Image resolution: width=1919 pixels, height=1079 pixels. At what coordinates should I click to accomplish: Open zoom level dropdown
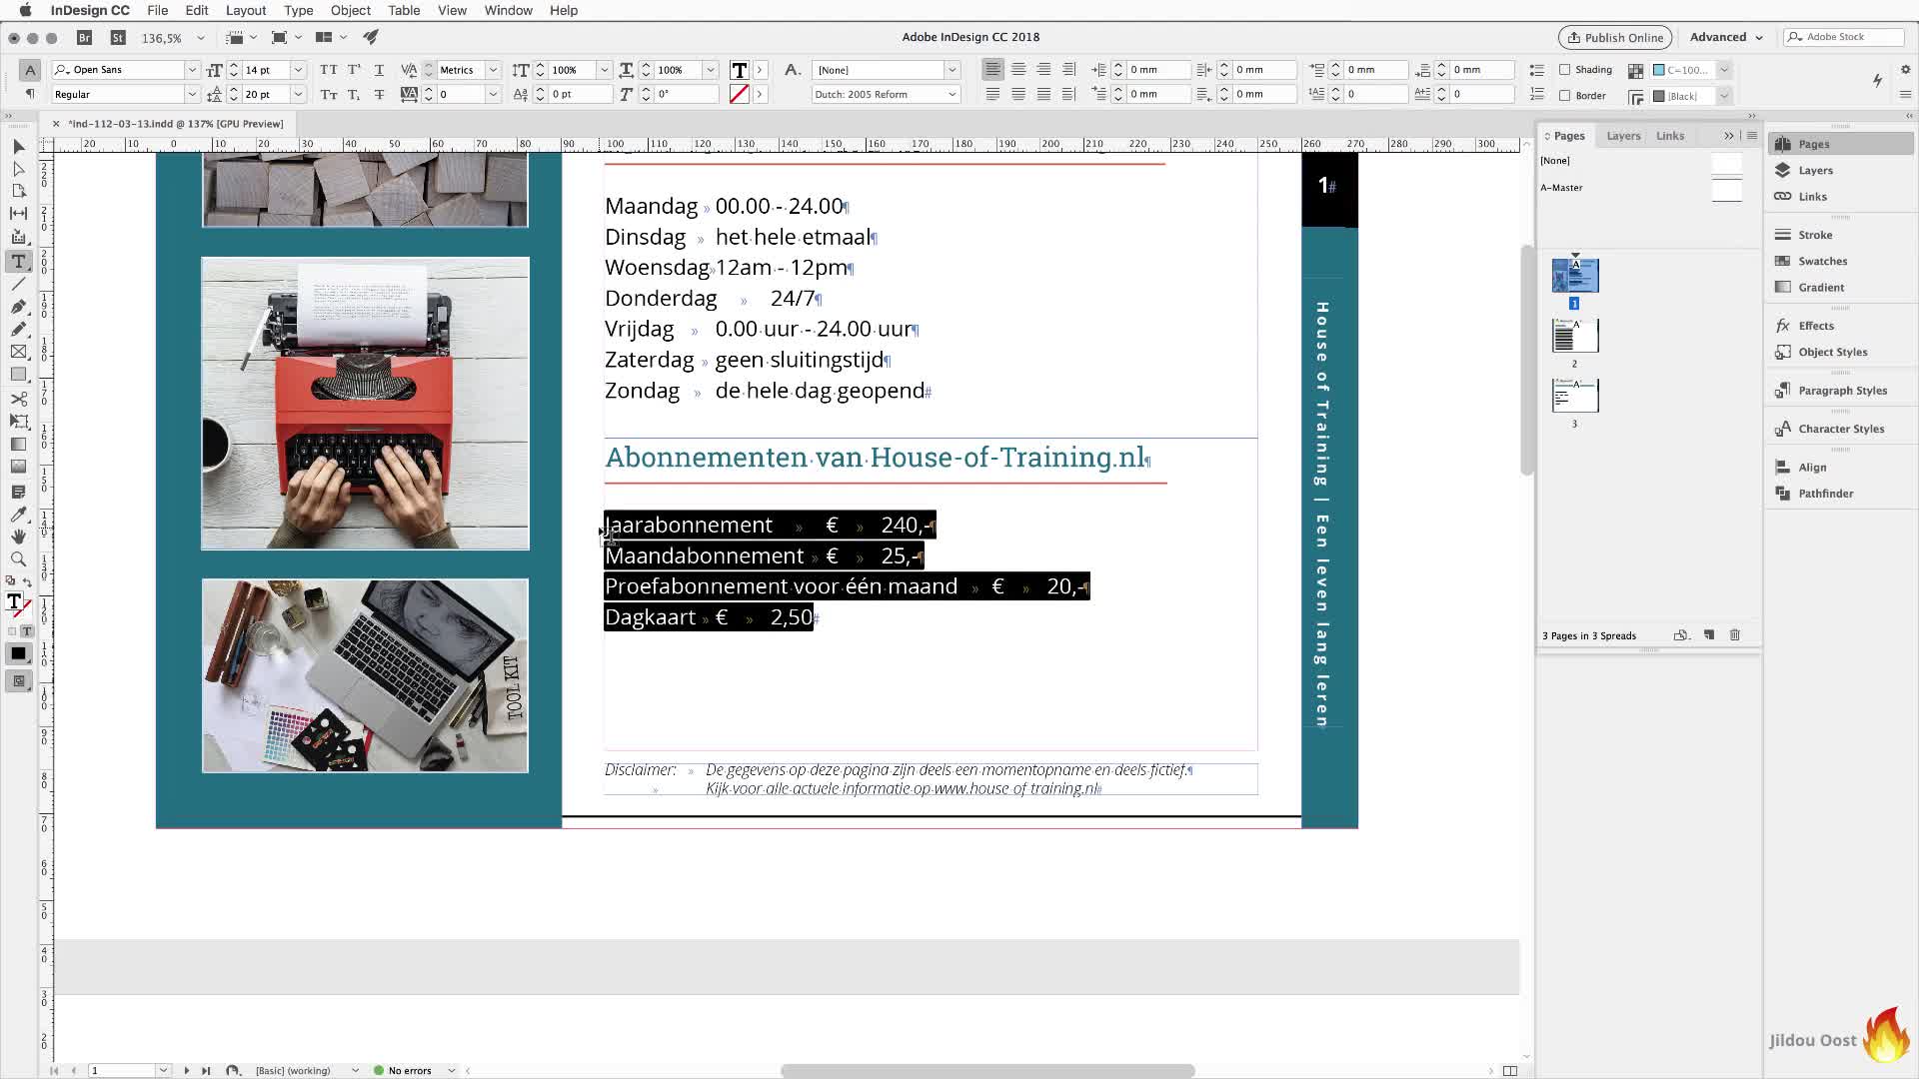pyautogui.click(x=200, y=38)
